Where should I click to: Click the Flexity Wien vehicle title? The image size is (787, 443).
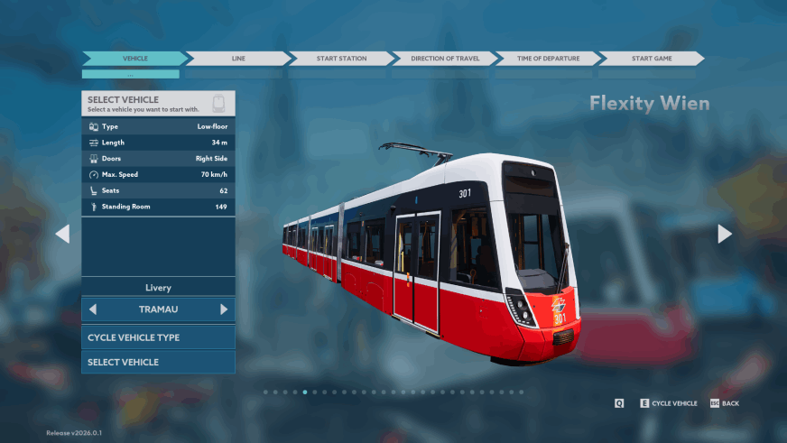click(x=650, y=104)
